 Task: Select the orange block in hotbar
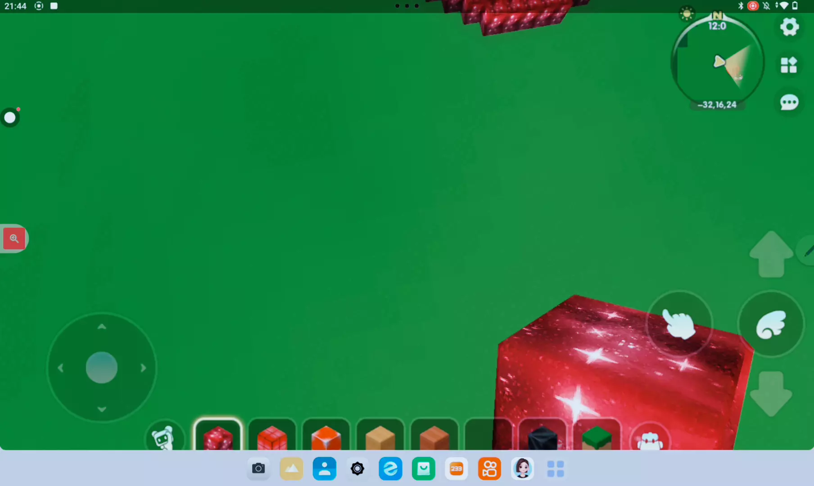click(326, 436)
